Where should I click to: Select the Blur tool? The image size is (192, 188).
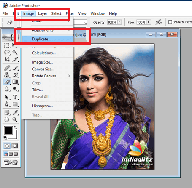coord(7,89)
